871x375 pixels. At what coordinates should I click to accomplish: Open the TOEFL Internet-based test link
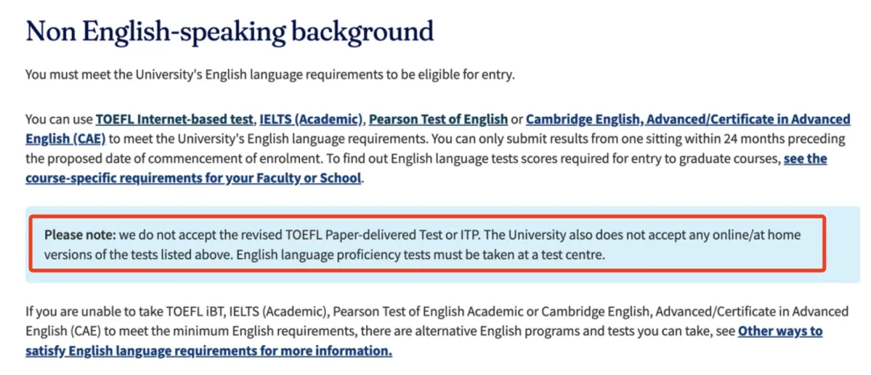(175, 119)
